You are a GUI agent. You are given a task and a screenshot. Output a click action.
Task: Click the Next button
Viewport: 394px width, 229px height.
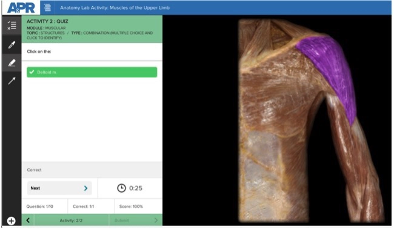59,188
